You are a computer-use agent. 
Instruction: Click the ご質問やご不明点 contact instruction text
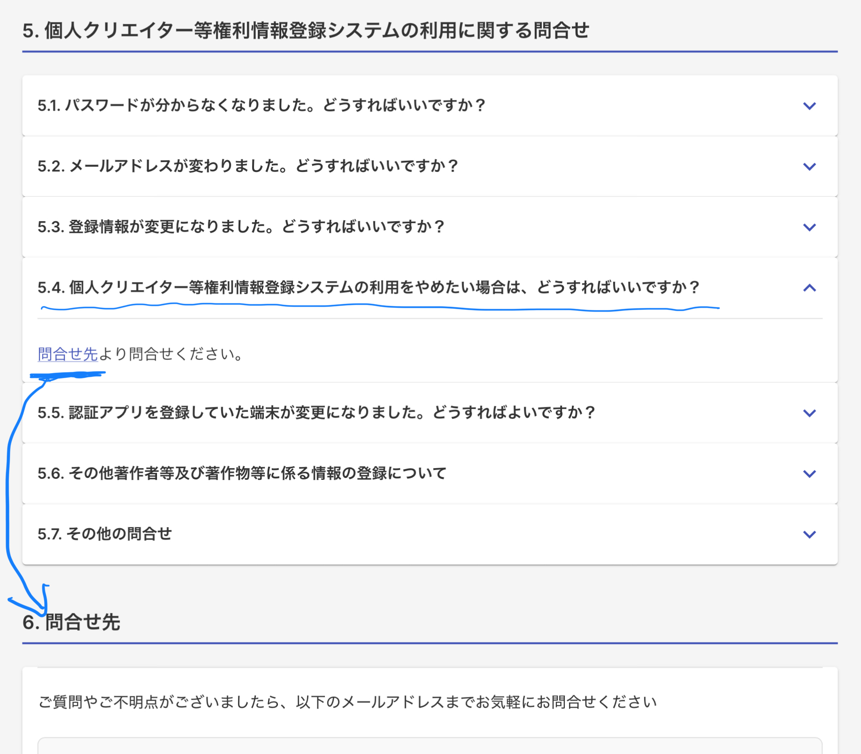[x=347, y=702]
